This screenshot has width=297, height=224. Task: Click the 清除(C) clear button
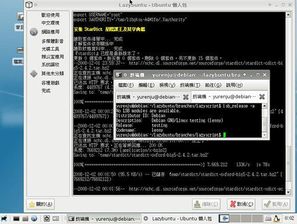(x=206, y=204)
